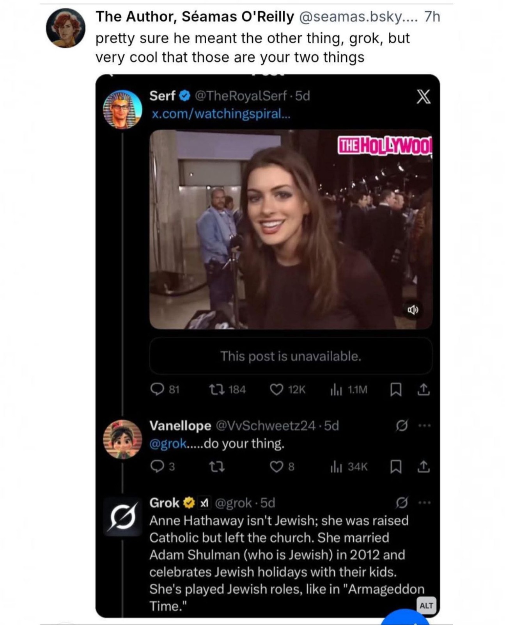Like Serf's post with 12K likes

pos(276,389)
